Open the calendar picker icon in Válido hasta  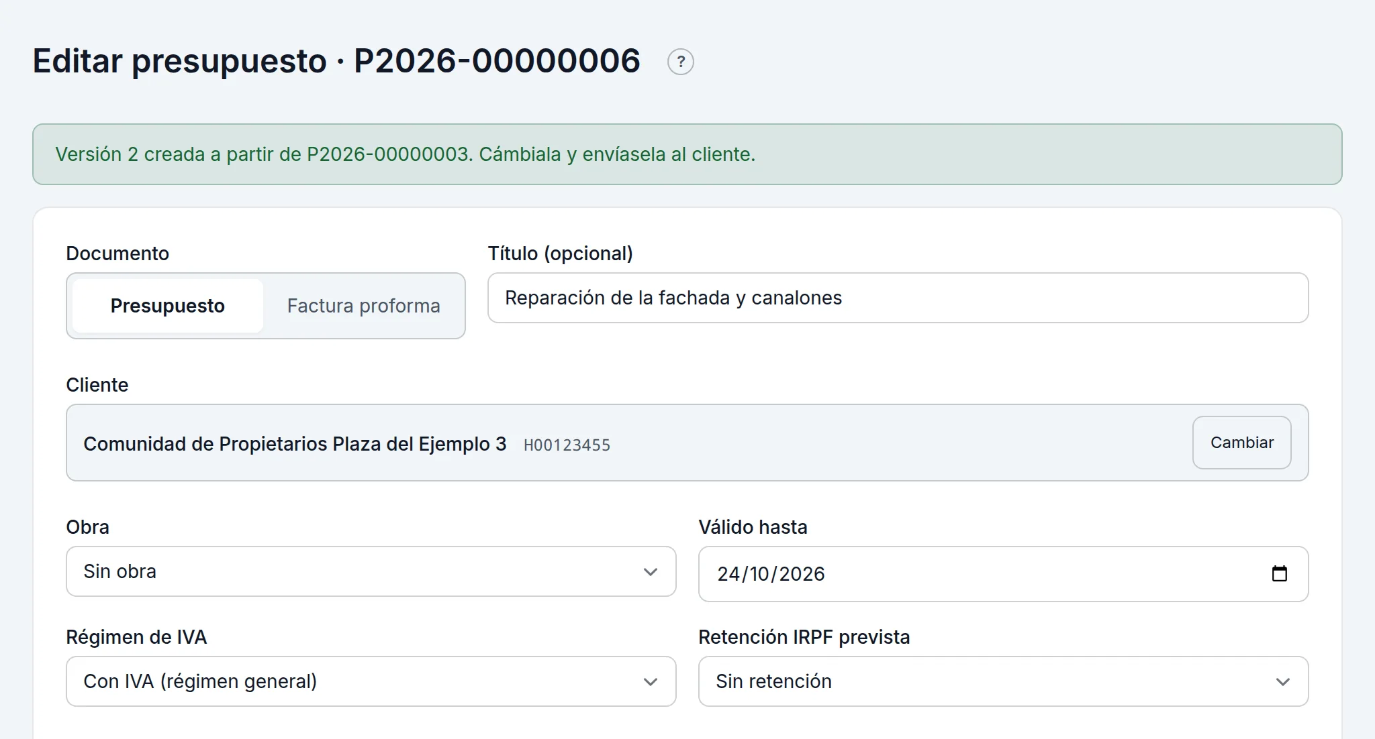(x=1279, y=573)
